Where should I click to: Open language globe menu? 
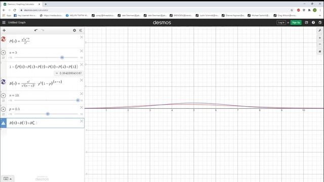click(x=320, y=22)
